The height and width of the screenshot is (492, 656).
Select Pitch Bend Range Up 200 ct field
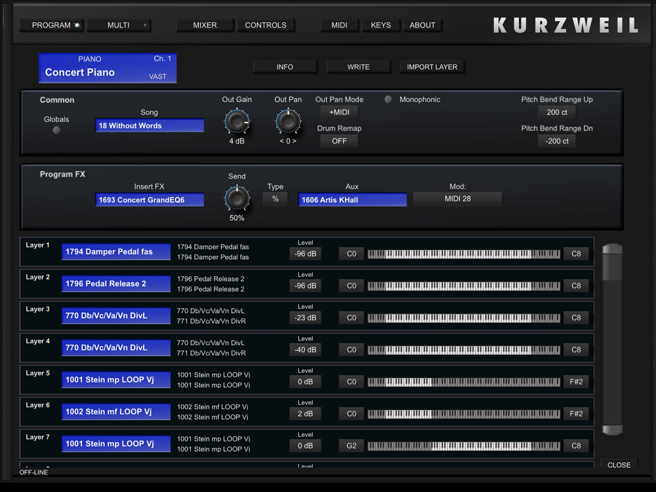point(557,112)
